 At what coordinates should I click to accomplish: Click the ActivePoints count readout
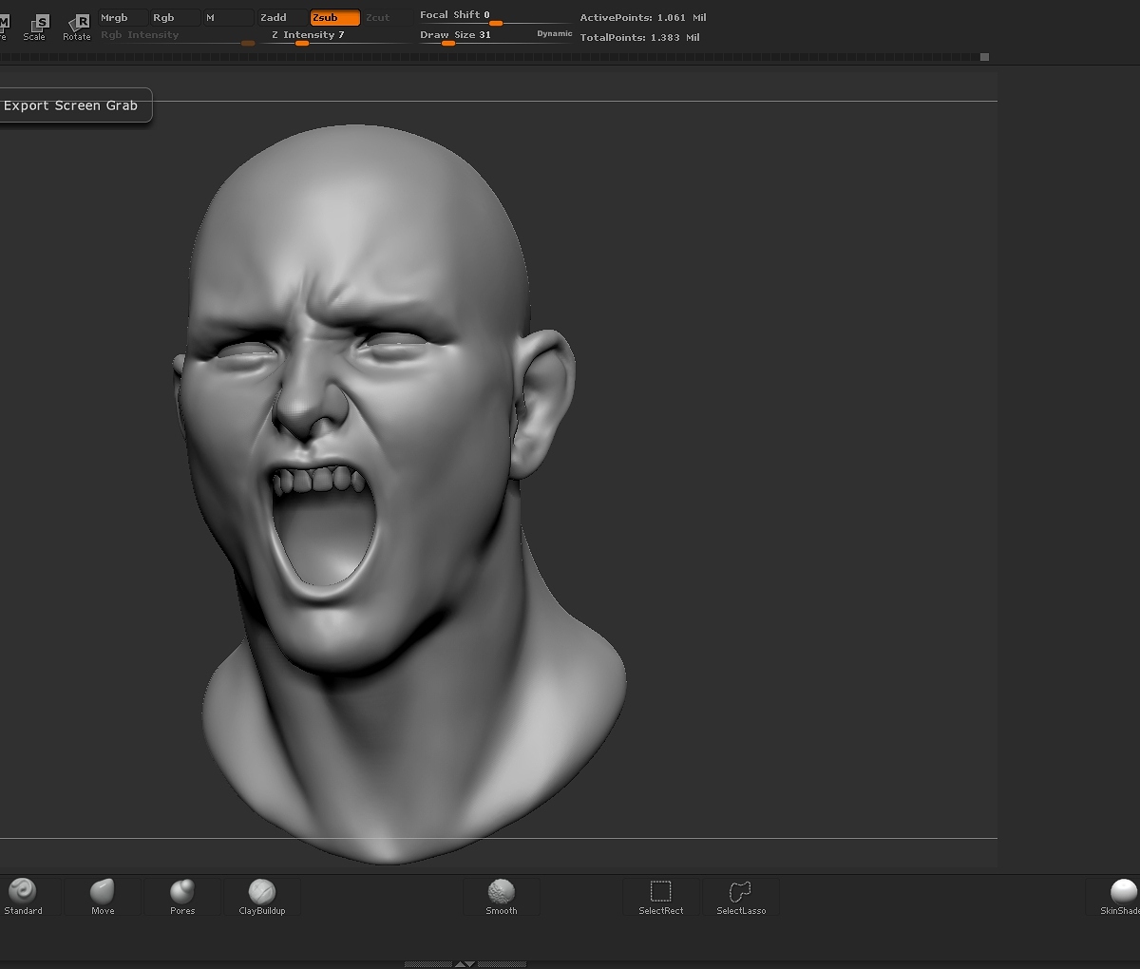tap(643, 17)
